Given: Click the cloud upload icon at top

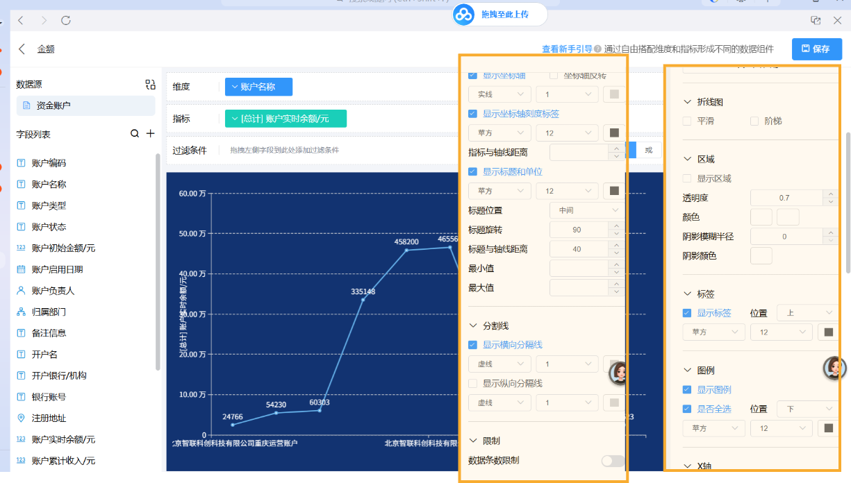Looking at the screenshot, I should [463, 15].
